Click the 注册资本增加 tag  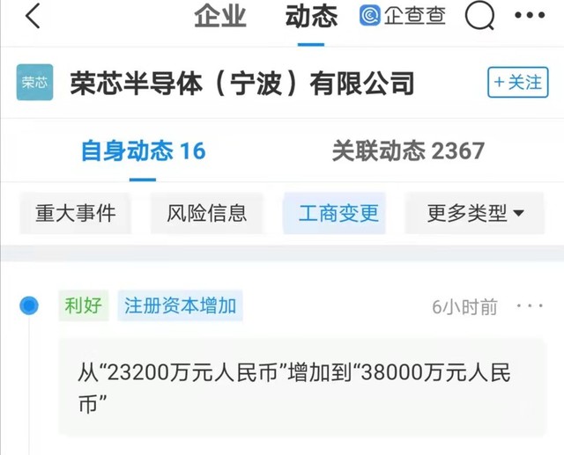point(180,305)
